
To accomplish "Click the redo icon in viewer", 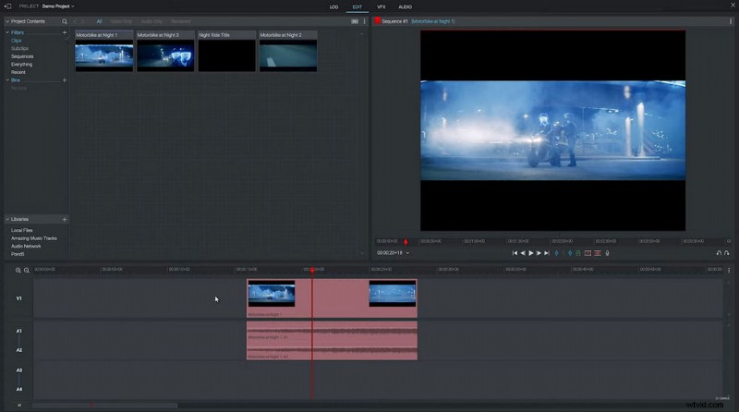I will pyautogui.click(x=727, y=253).
